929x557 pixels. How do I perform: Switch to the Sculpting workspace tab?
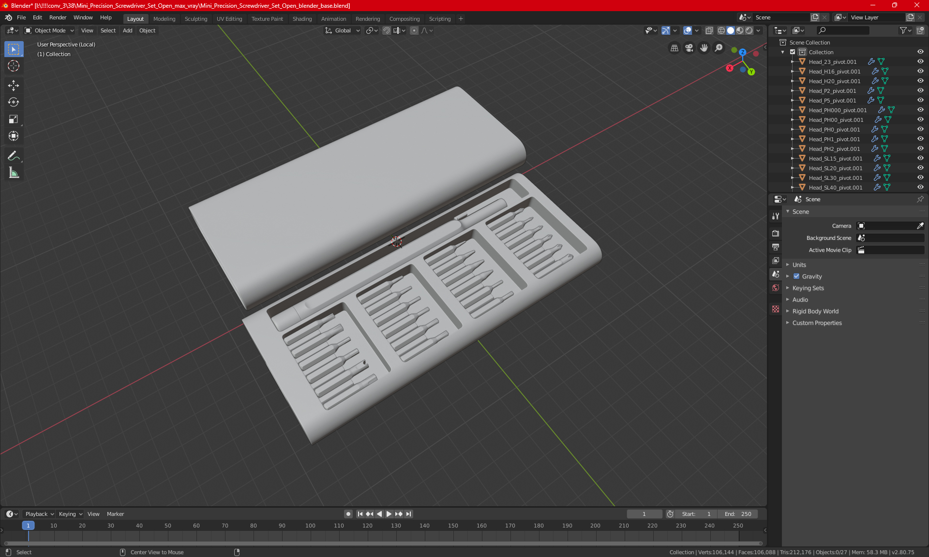click(x=195, y=19)
